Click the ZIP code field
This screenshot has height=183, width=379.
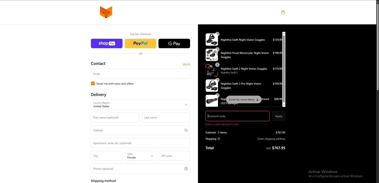pyautogui.click(x=174, y=156)
